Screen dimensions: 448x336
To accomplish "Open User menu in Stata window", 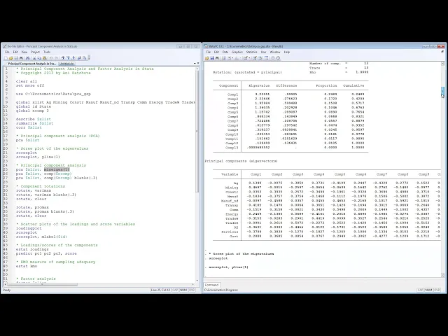I will pos(263,52).
